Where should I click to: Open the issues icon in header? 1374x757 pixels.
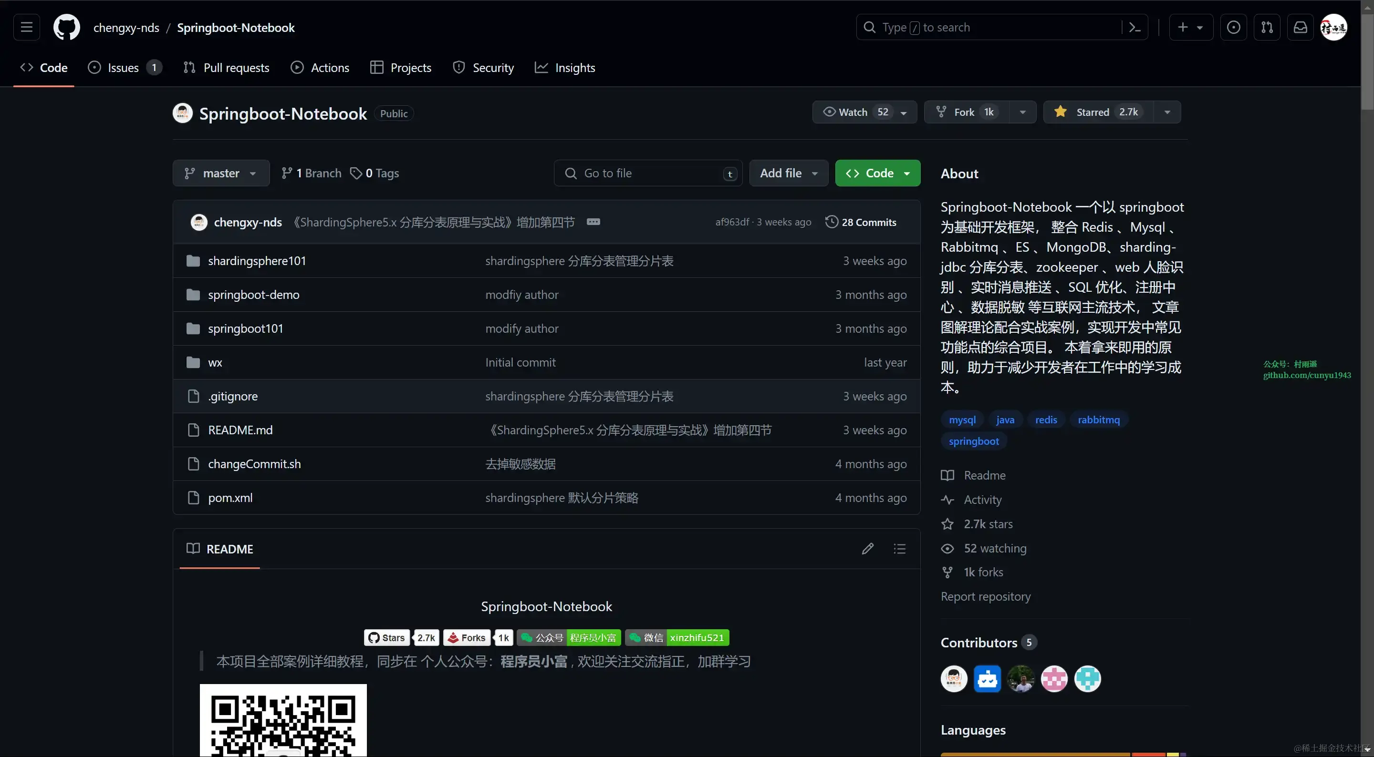1233,27
